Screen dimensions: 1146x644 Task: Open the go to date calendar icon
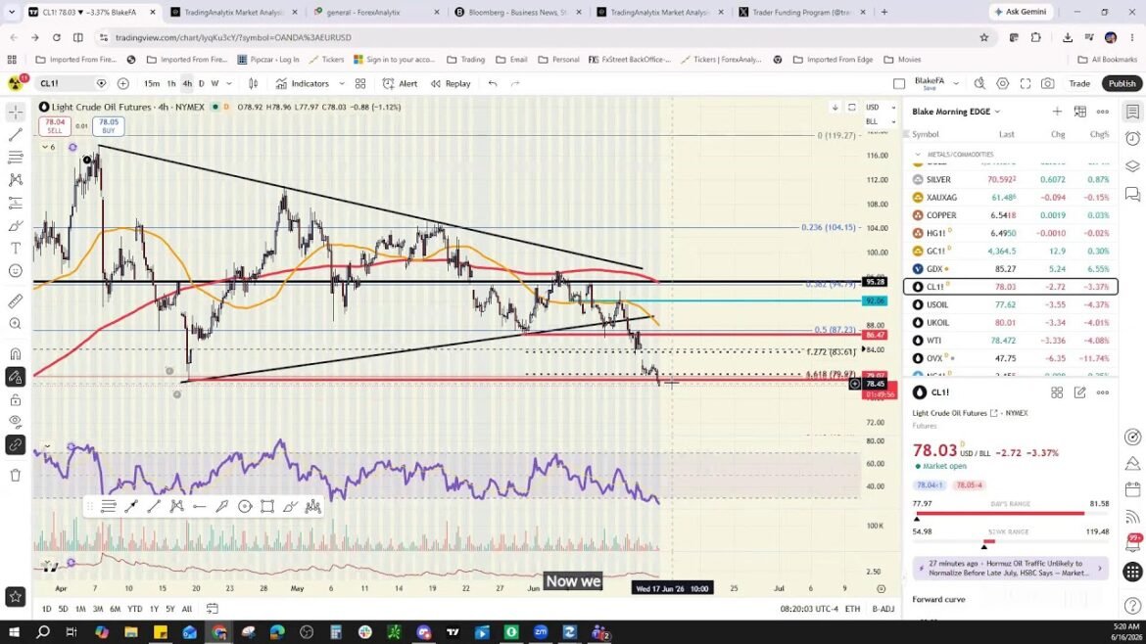(x=212, y=608)
